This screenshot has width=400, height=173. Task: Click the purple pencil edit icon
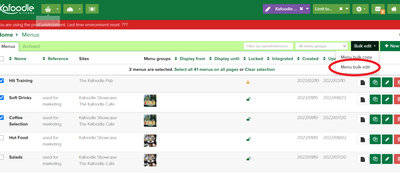(268, 9)
